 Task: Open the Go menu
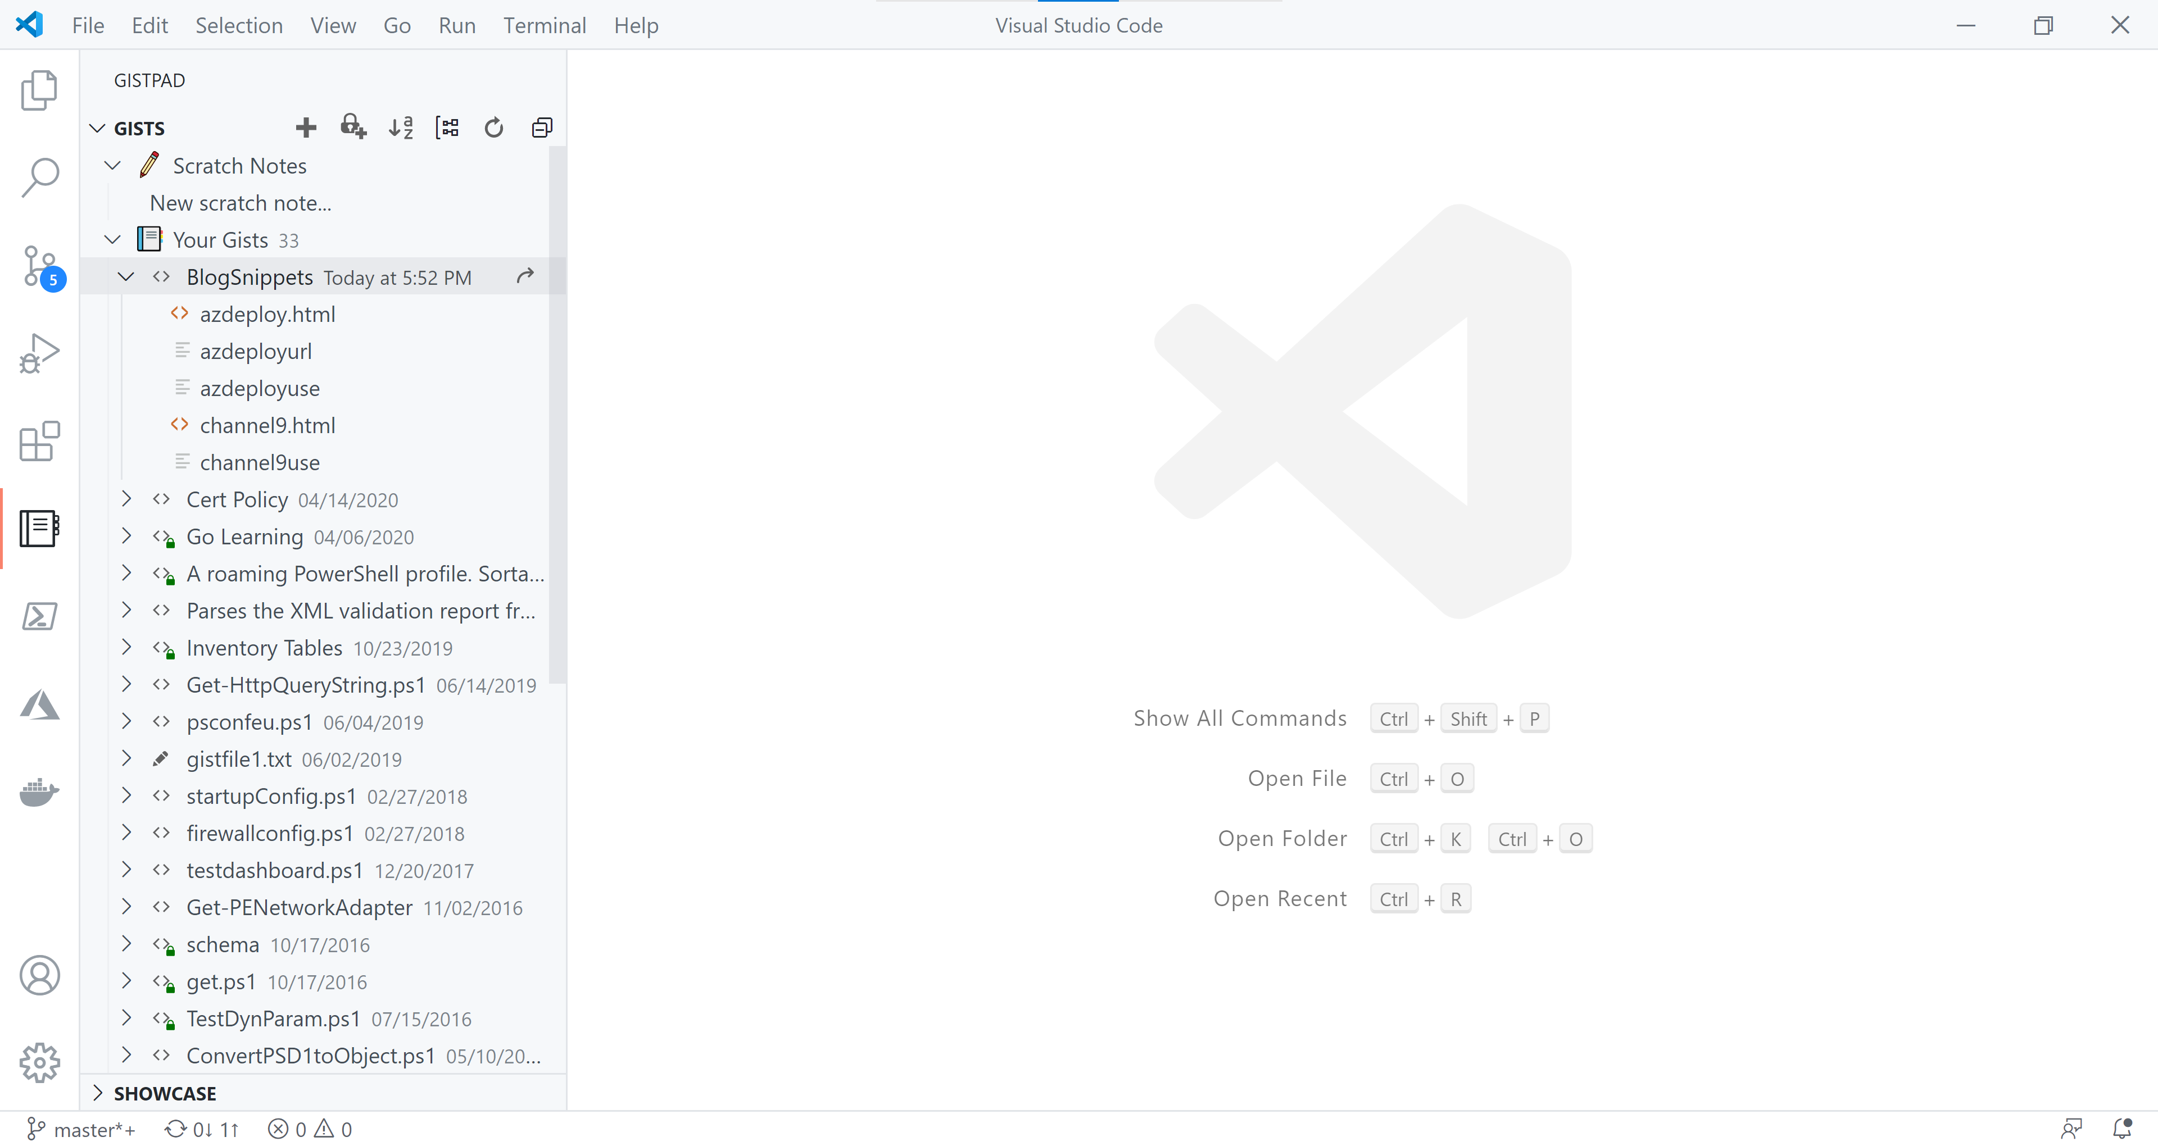pyautogui.click(x=397, y=25)
